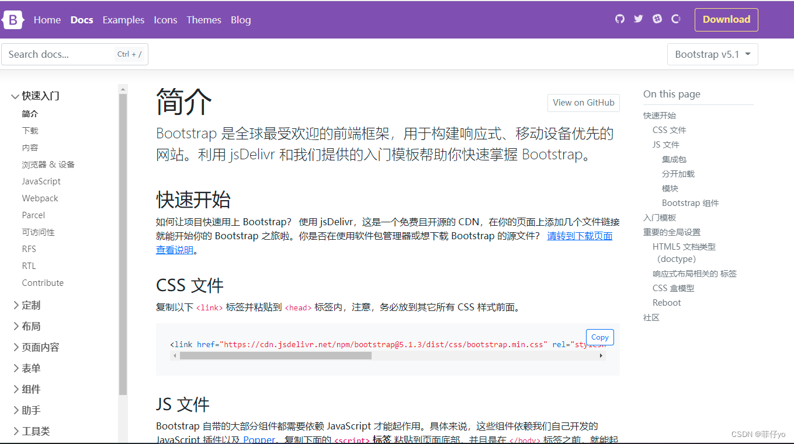Jump to 模块 in On this page

tap(670, 188)
